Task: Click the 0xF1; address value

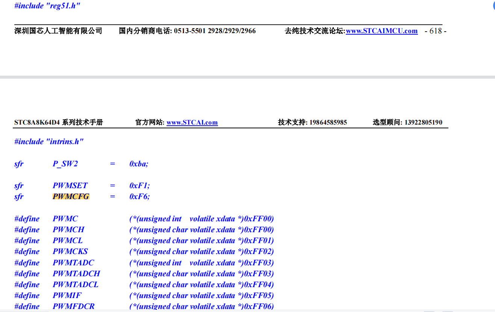Action: pos(139,186)
